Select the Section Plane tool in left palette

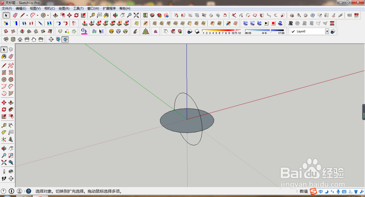click(x=11, y=179)
